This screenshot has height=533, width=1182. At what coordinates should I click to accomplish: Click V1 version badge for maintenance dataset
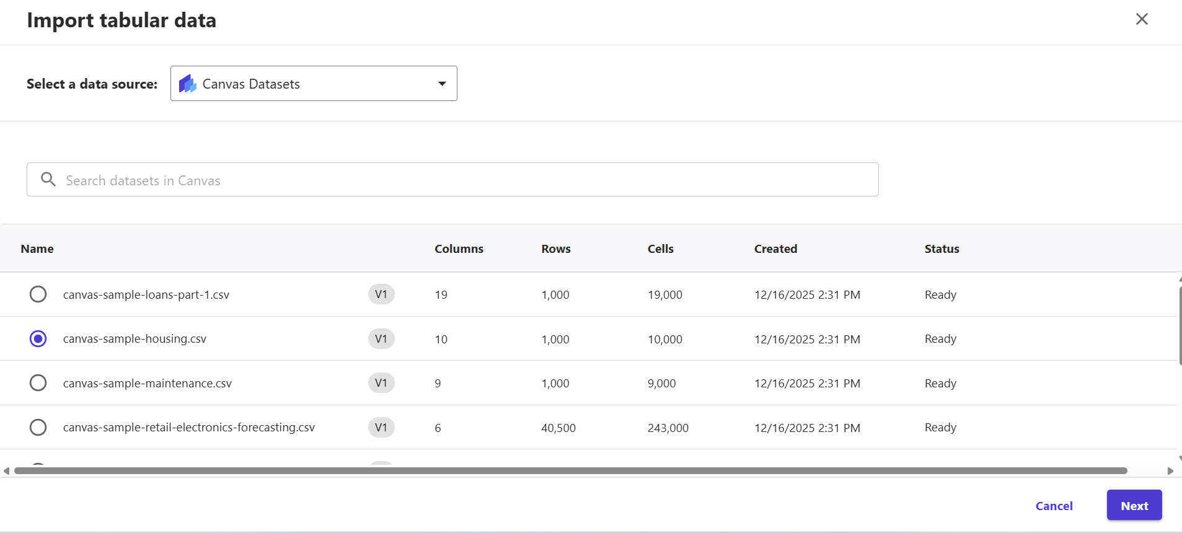click(381, 383)
